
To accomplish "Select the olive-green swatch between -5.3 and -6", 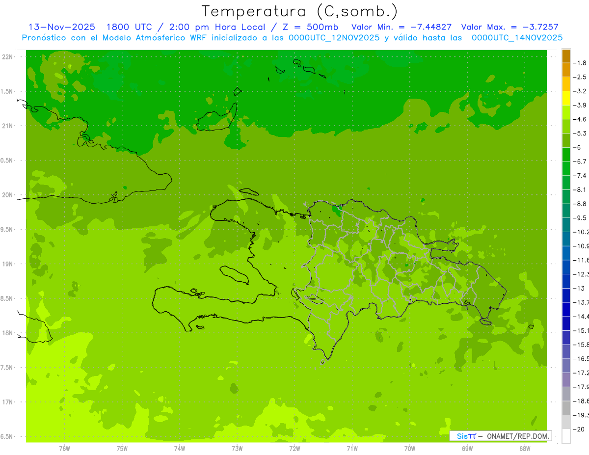I will click(566, 140).
